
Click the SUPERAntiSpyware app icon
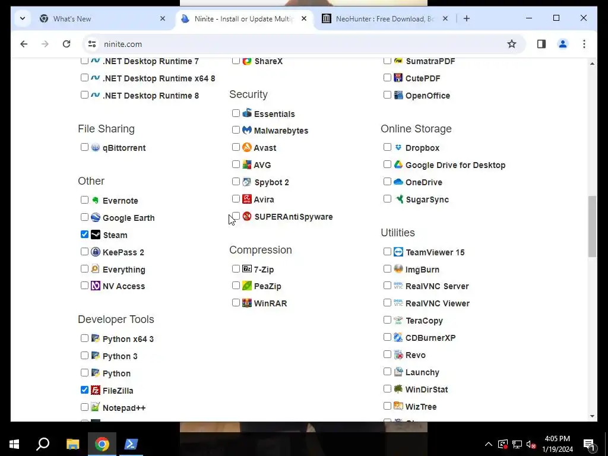247,216
